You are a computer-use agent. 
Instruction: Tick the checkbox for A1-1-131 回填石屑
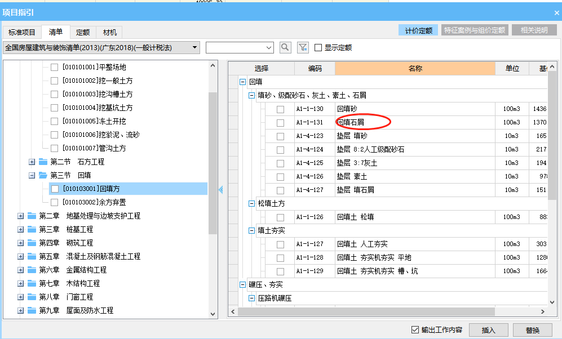[280, 123]
